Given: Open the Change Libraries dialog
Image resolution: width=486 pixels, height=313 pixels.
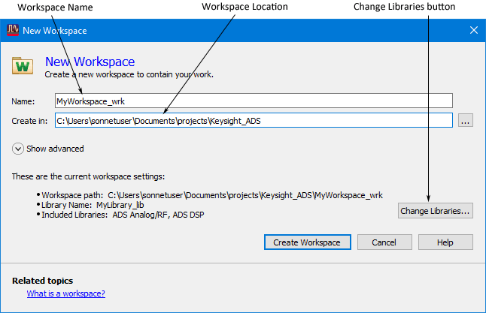Looking at the screenshot, I should coord(435,211).
